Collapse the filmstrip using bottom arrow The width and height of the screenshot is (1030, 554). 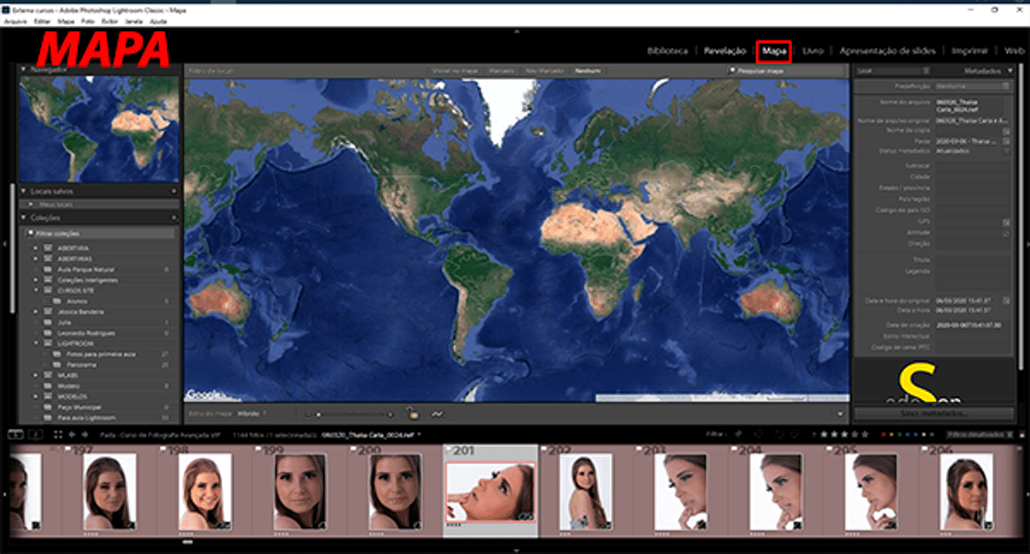click(x=515, y=549)
